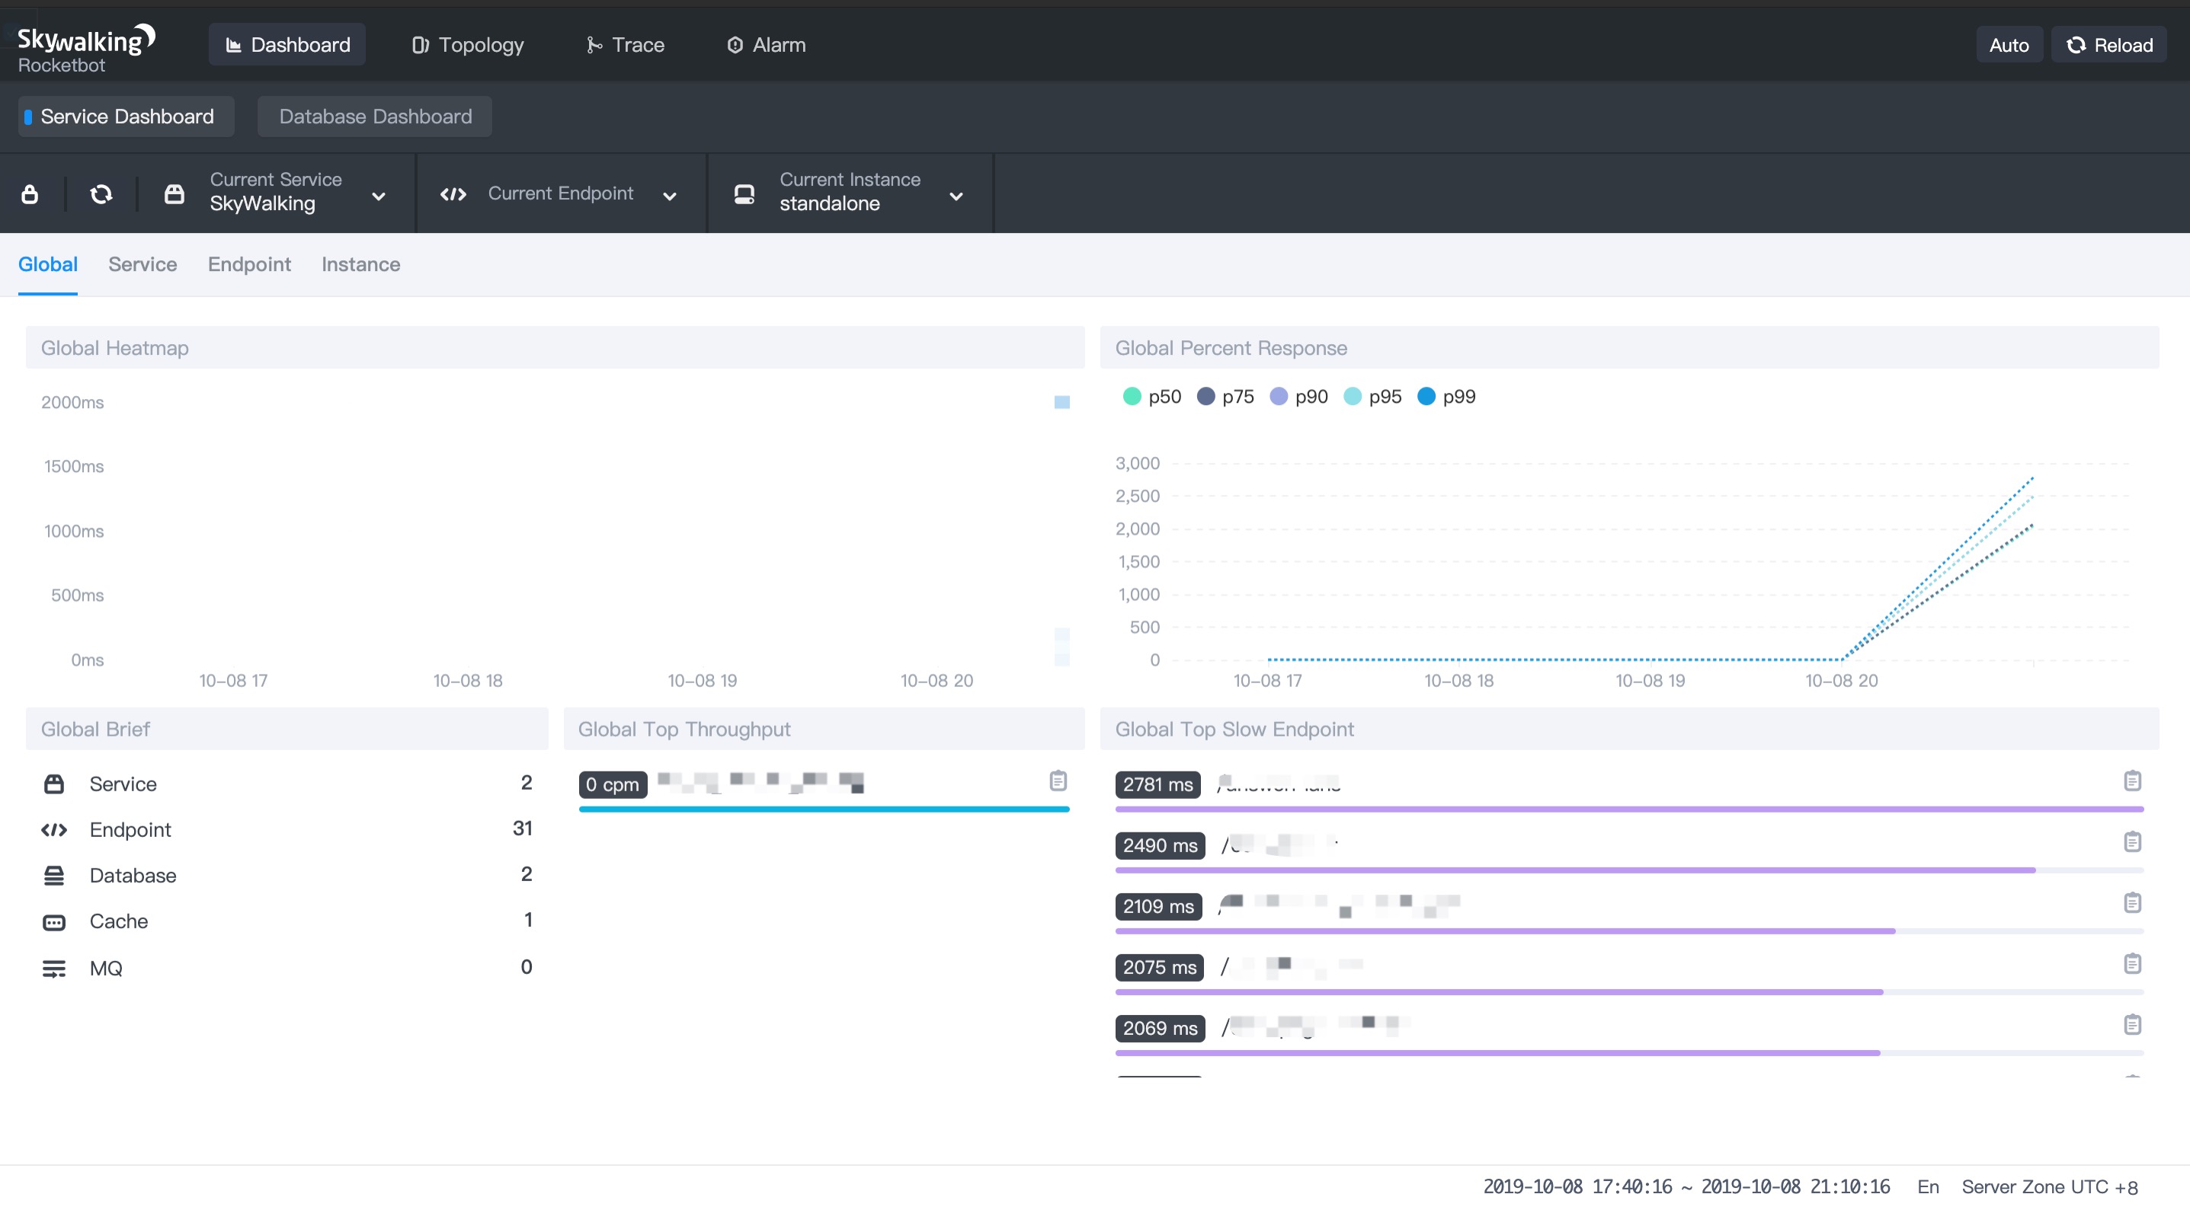Click the Skywalking Rocketbot logo
Screen dimensions: 2190x1210
pyautogui.click(x=85, y=47)
